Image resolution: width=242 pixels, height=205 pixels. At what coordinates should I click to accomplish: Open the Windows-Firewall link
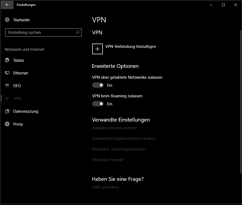tap(108, 160)
